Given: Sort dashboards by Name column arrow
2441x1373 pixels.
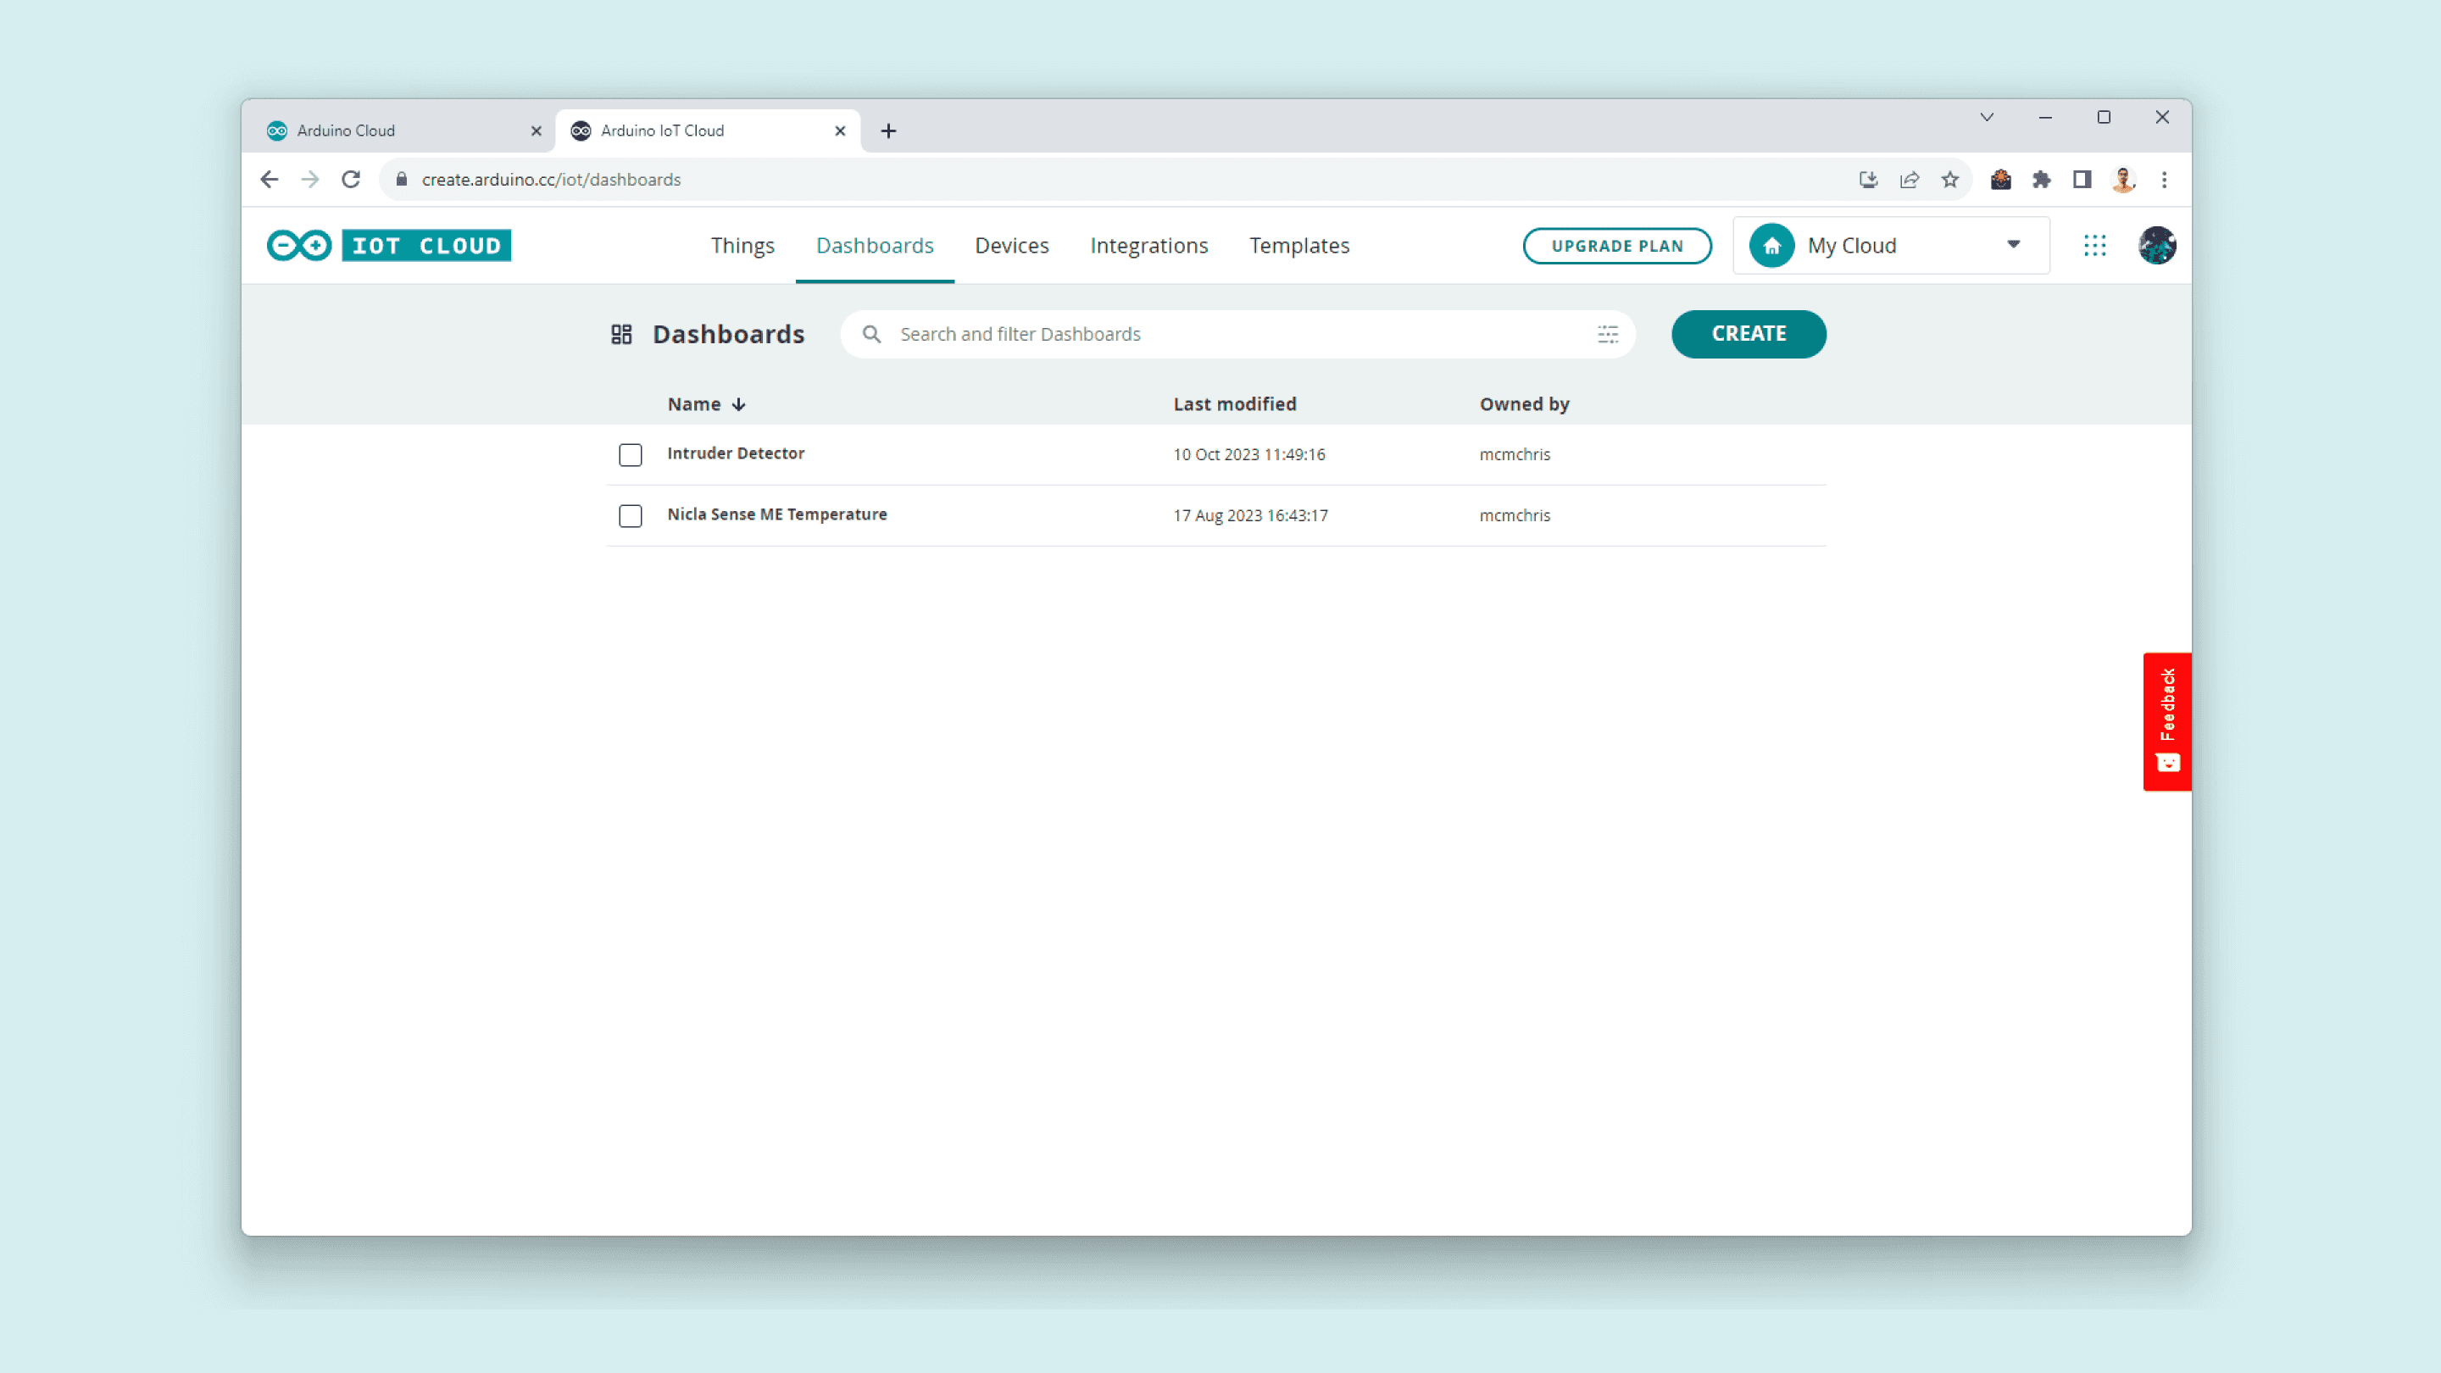Looking at the screenshot, I should [739, 404].
